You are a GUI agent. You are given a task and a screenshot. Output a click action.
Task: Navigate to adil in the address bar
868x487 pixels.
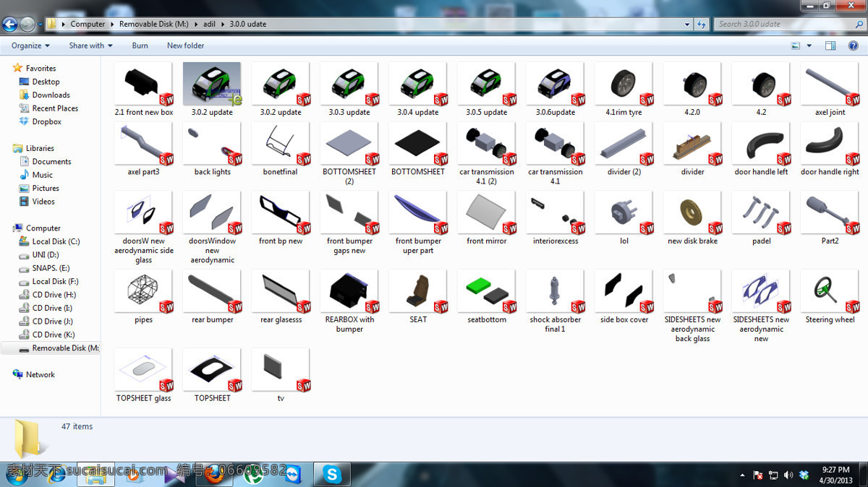[x=209, y=24]
